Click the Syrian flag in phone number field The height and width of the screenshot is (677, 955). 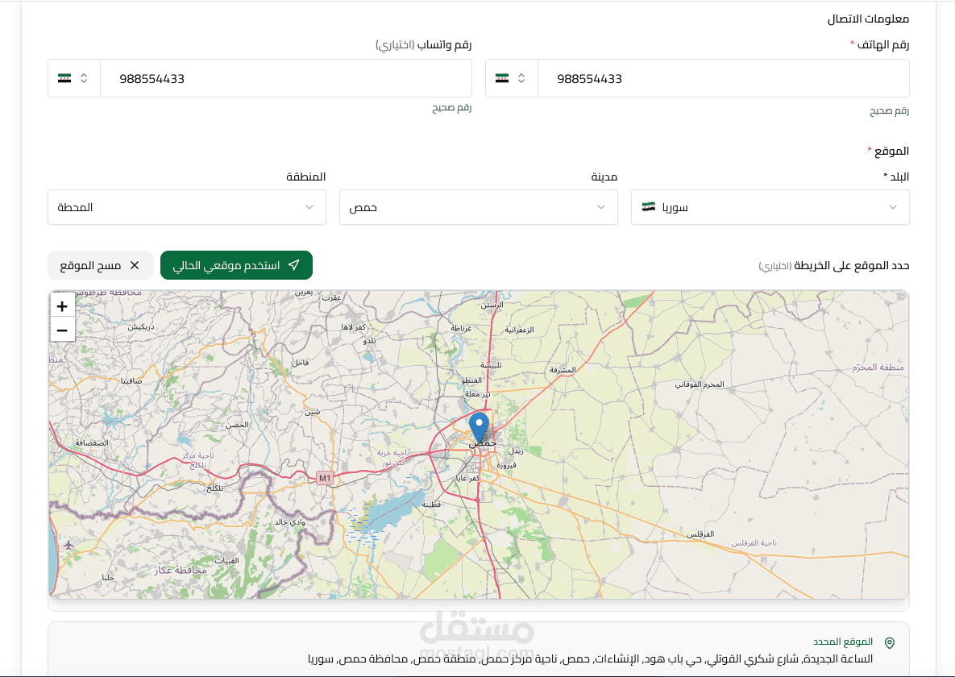502,78
